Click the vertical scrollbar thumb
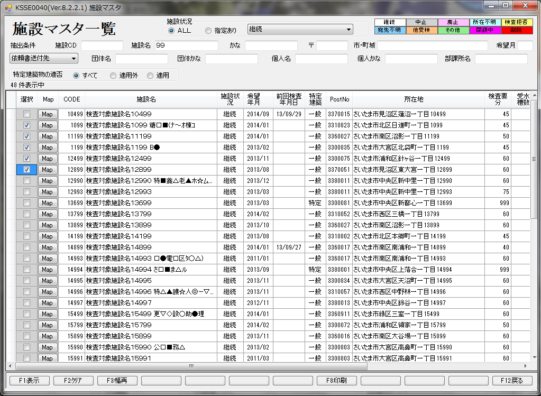Viewport: 541px width, 396px height. pos(534,159)
